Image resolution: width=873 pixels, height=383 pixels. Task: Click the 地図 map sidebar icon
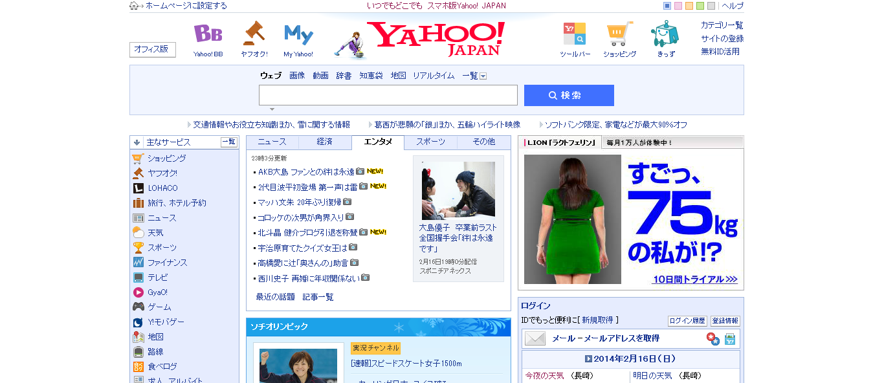coord(138,337)
